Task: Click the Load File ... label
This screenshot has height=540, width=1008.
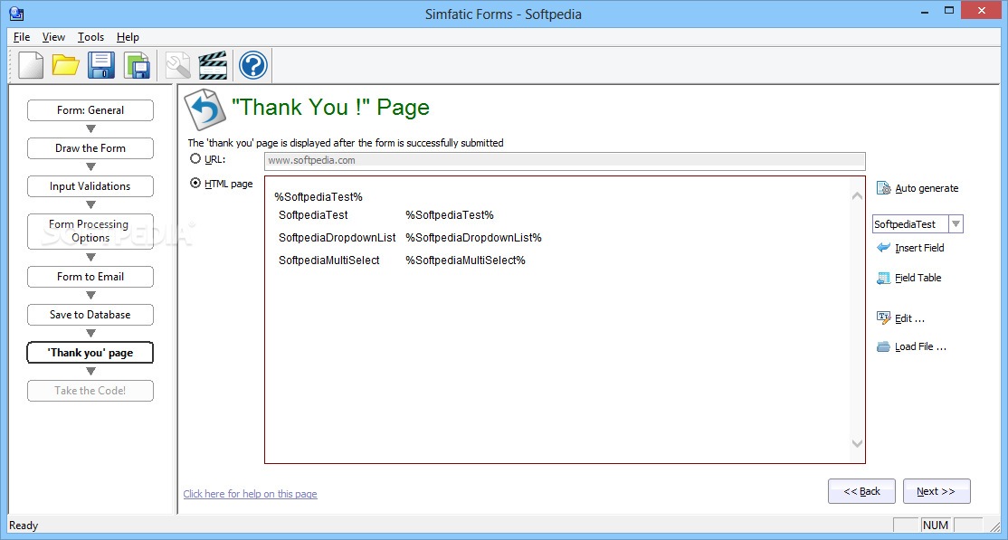Action: click(x=920, y=346)
